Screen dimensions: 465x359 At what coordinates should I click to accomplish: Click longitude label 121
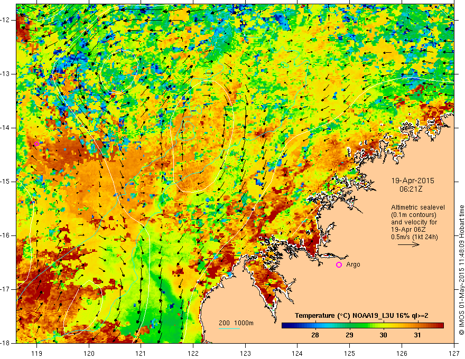(x=141, y=353)
